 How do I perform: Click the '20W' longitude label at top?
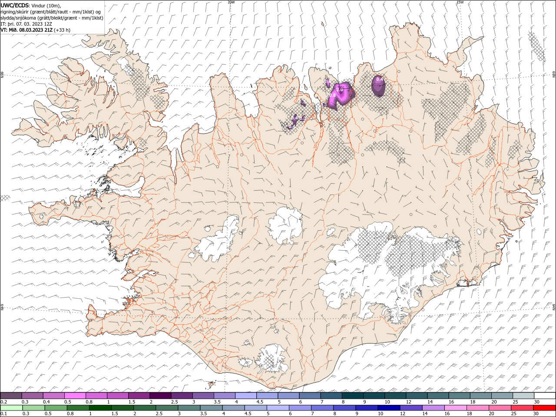pyautogui.click(x=231, y=2)
